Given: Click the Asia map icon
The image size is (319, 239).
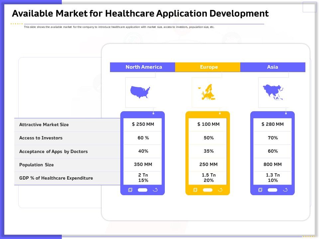Looking at the screenshot, I should coord(273,92).
